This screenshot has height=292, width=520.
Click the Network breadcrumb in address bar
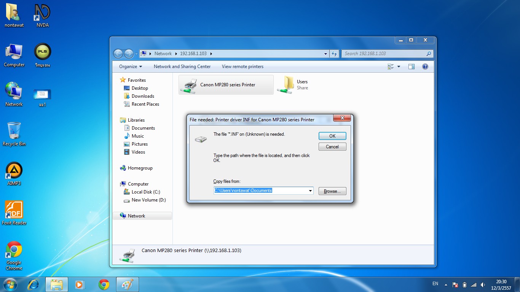pos(163,54)
